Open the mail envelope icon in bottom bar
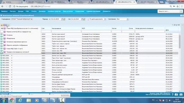Viewport: 184px width, 103px height. [181, 94]
